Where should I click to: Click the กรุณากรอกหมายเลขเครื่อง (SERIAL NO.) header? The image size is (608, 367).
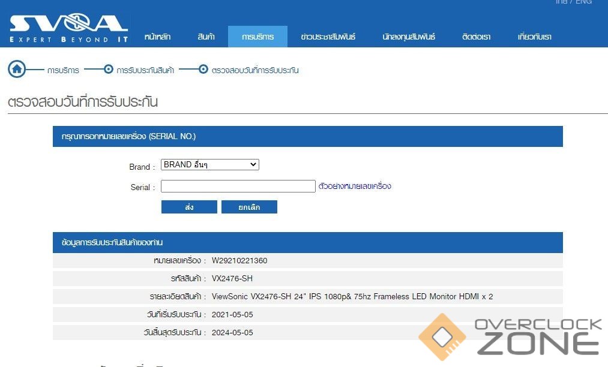[x=307, y=136]
